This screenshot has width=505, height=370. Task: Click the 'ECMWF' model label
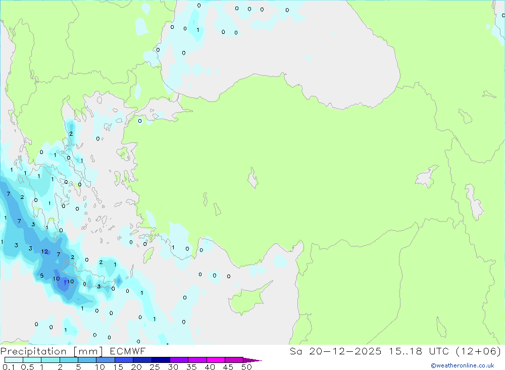(128, 351)
